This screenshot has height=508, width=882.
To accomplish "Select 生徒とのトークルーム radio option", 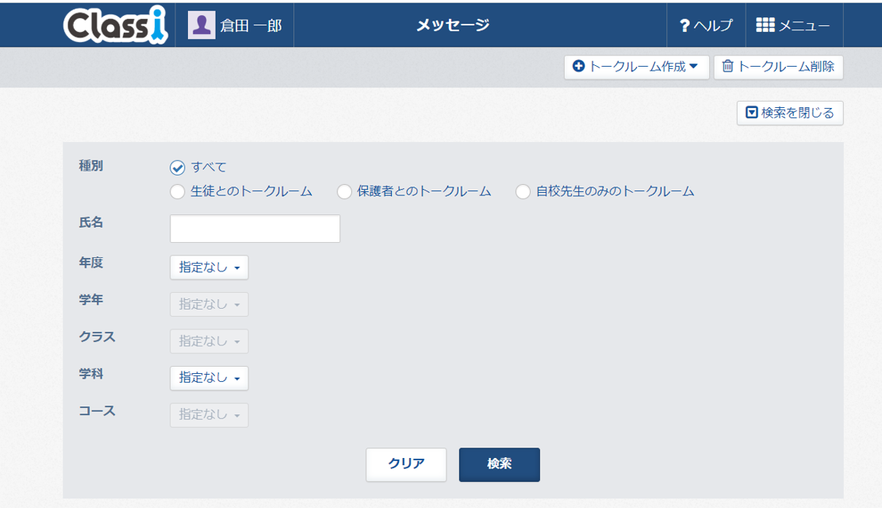I will tap(177, 191).
